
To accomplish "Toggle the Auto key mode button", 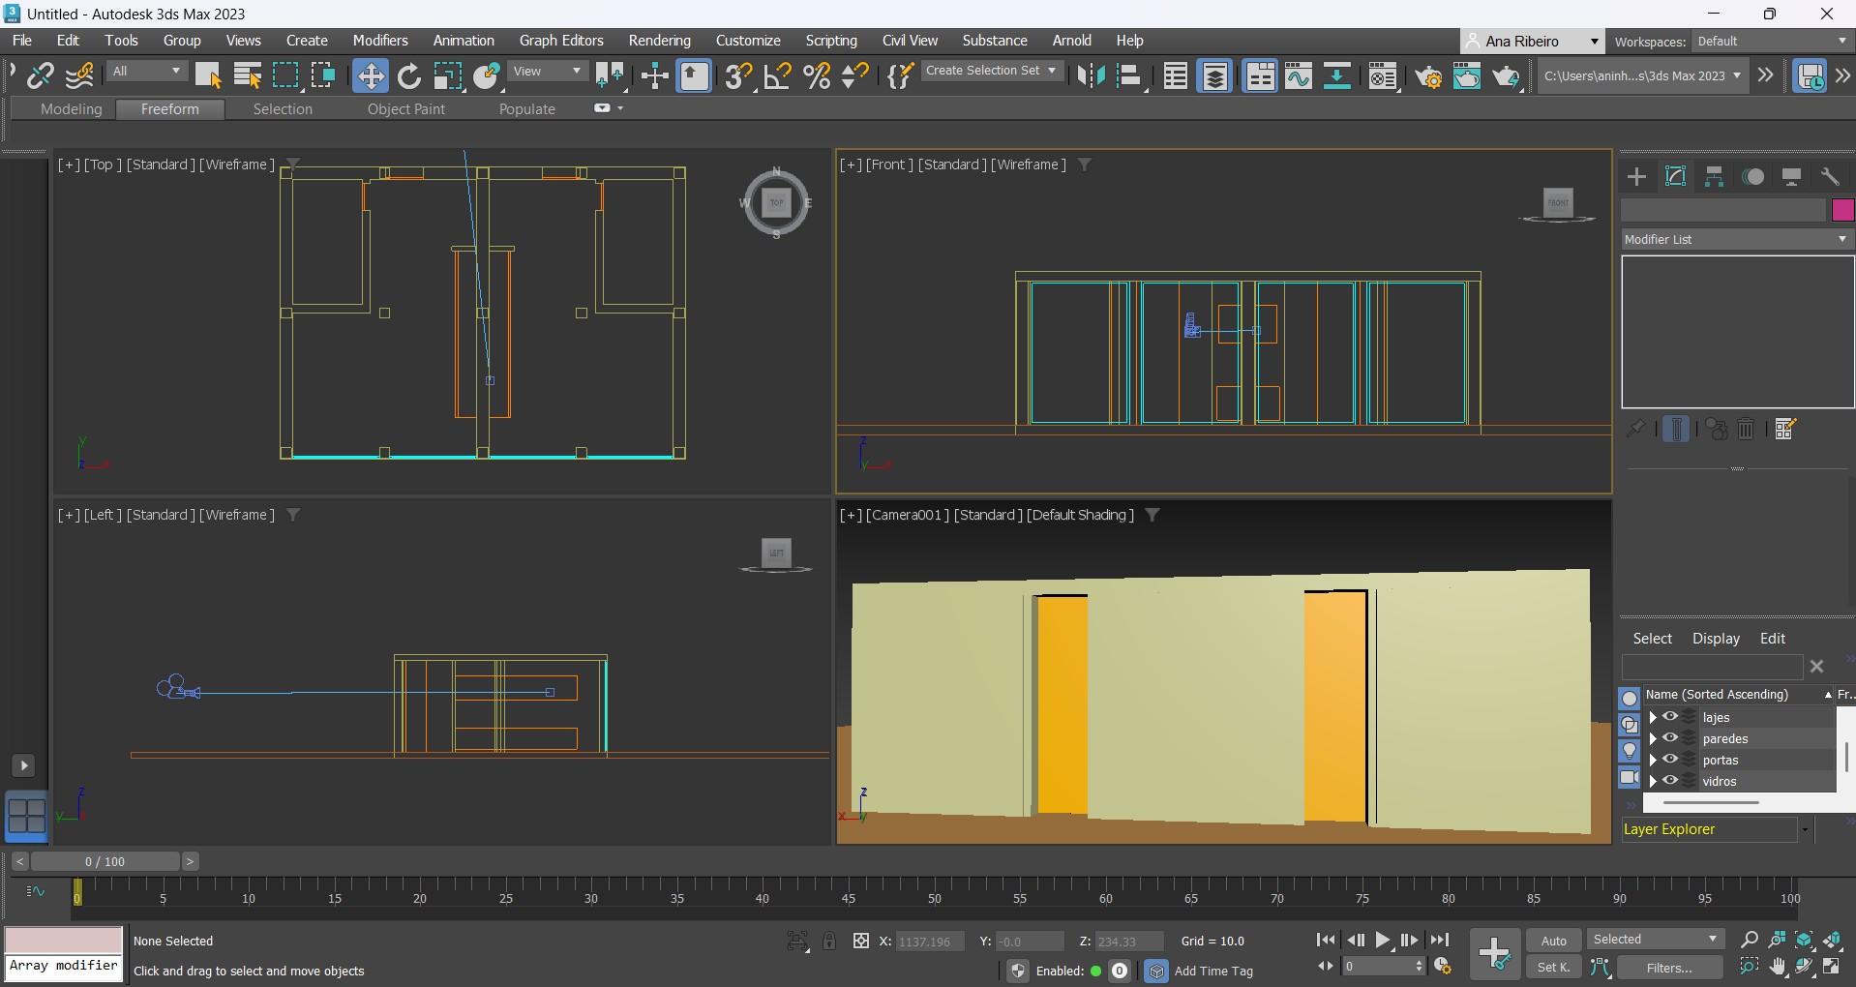I will pos(1553,941).
